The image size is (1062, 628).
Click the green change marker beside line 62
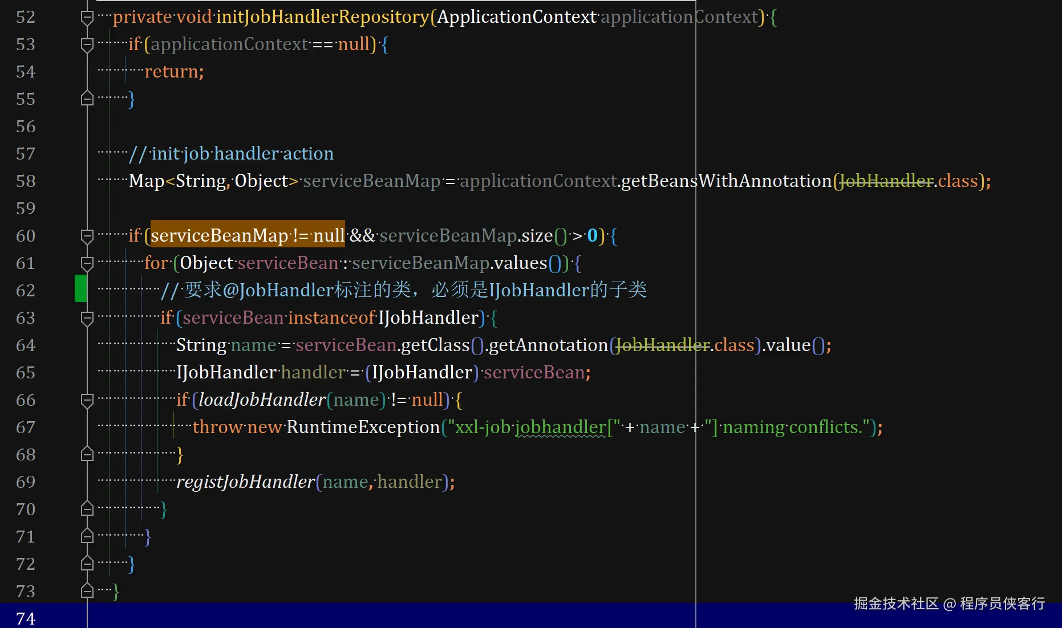click(81, 288)
